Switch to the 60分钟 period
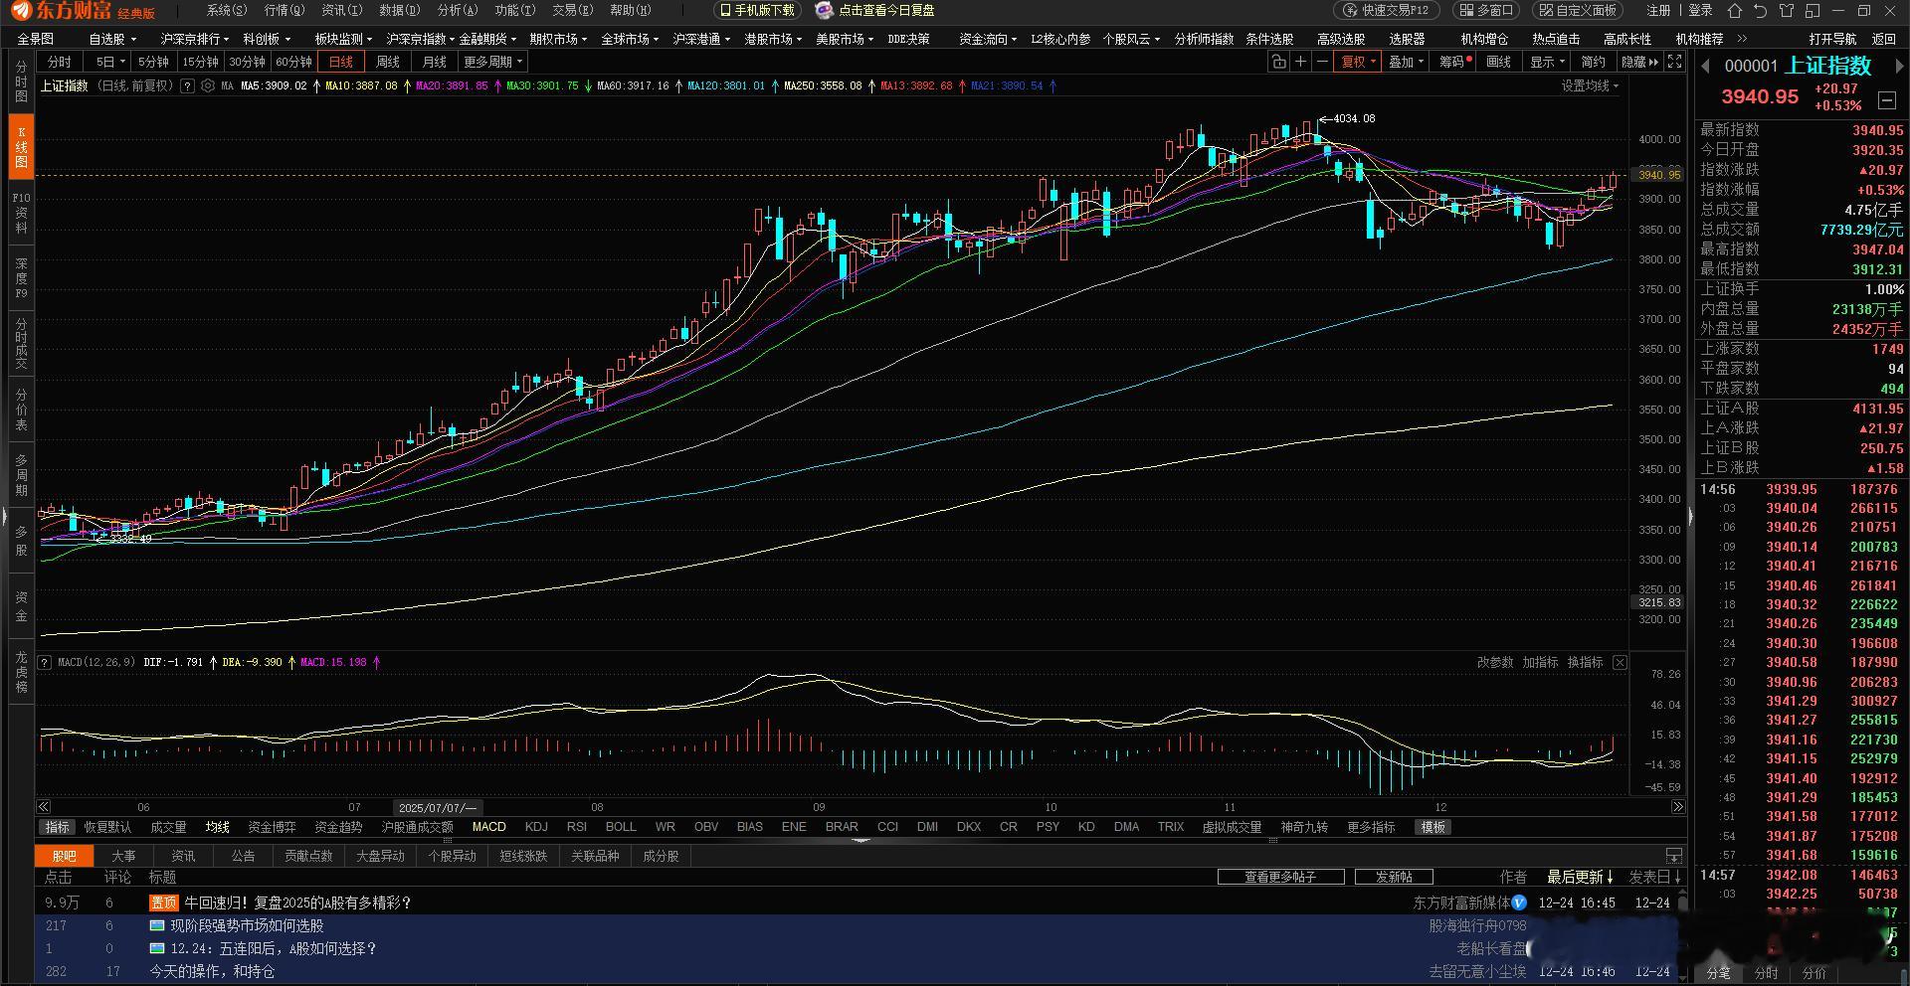1910x986 pixels. coord(293,62)
